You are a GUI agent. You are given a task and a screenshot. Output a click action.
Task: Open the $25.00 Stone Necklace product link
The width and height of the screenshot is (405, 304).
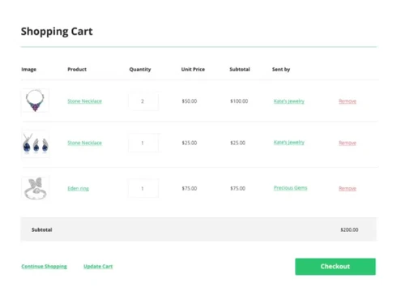point(84,143)
